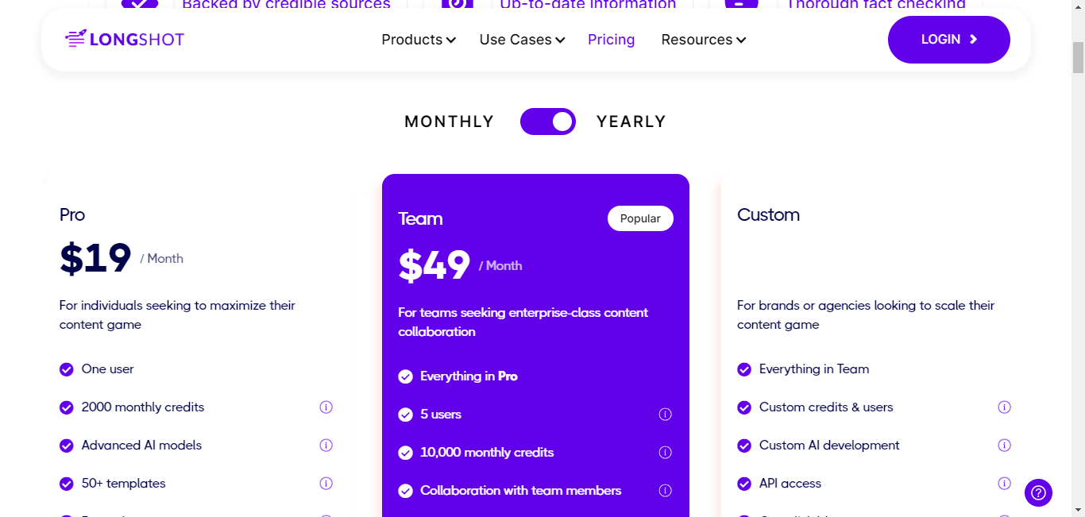Click the LongShot logo icon
Screen dimensions: 1085x517
[x=75, y=38]
